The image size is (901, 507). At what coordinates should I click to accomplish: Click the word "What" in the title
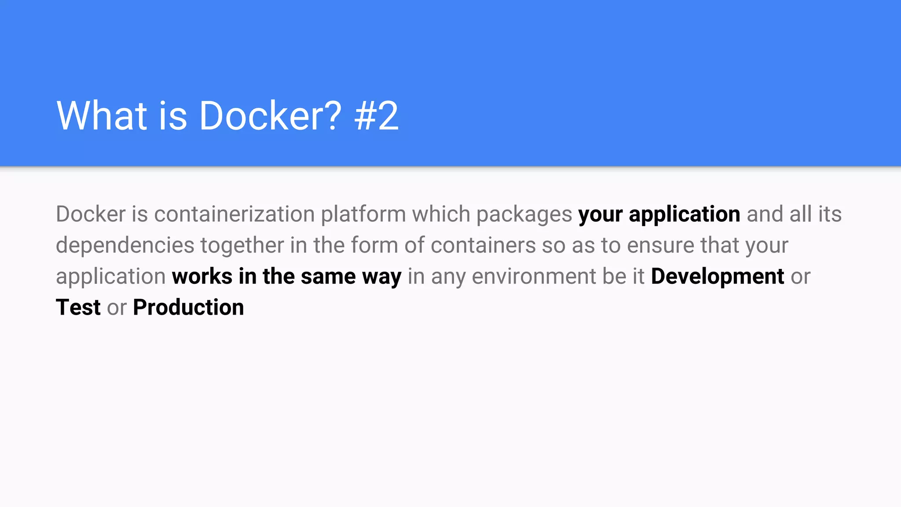[102, 116]
